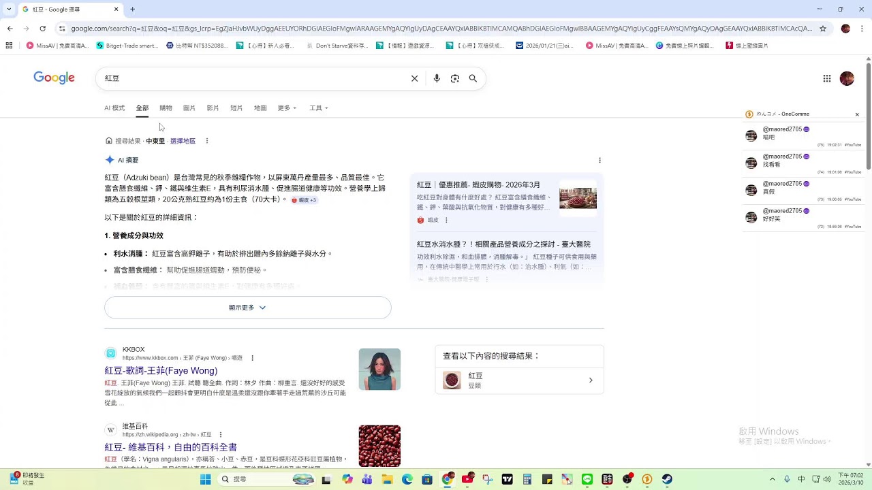872x490 pixels.
Task: Expand the 紅豆 豆類 related search
Action: coord(519,380)
